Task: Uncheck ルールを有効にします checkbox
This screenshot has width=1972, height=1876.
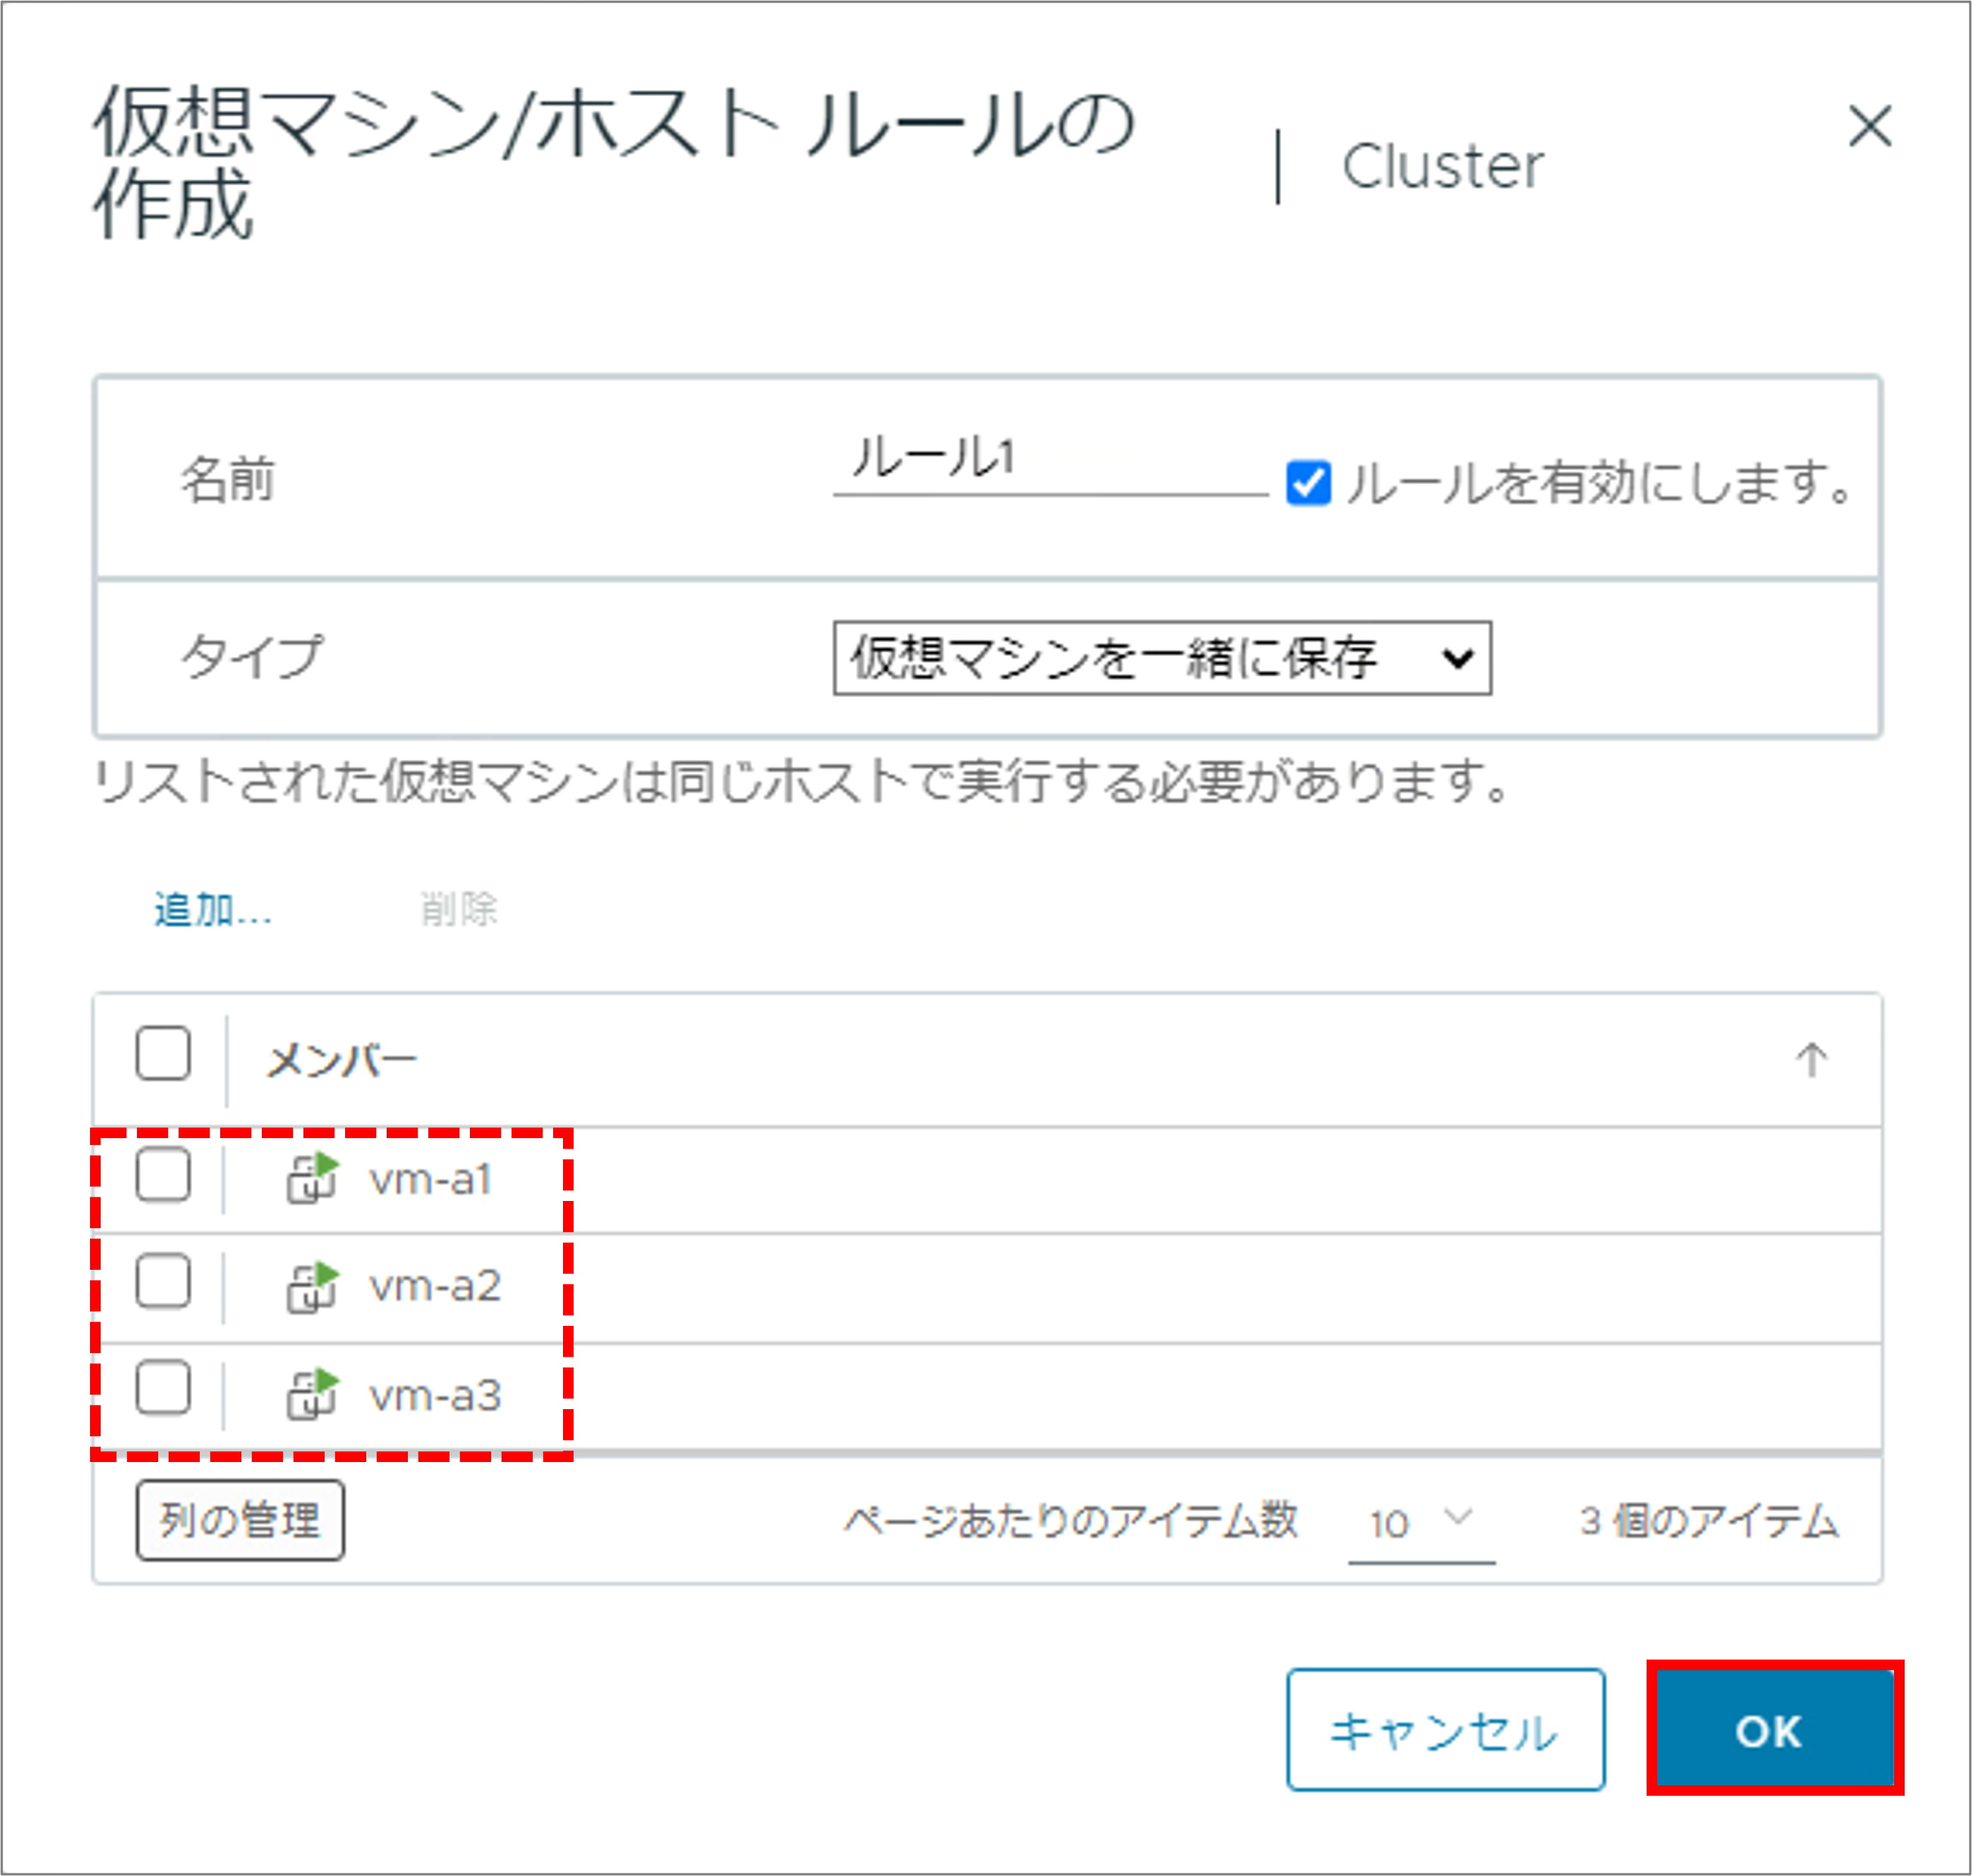Action: coord(1308,483)
